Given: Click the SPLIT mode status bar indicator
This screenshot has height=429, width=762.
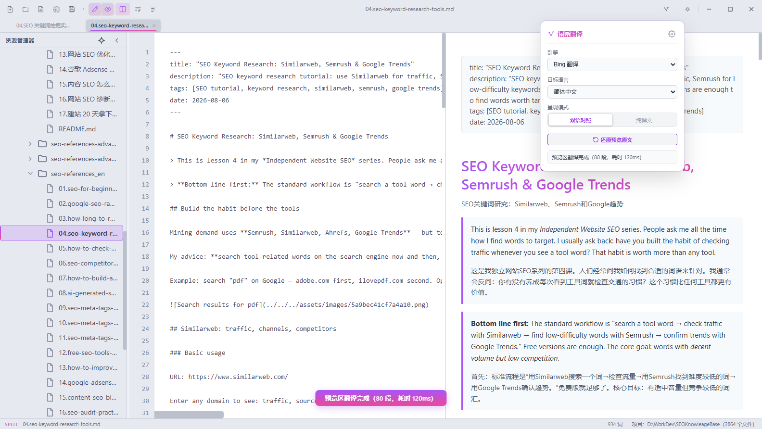Looking at the screenshot, I should [x=12, y=424].
